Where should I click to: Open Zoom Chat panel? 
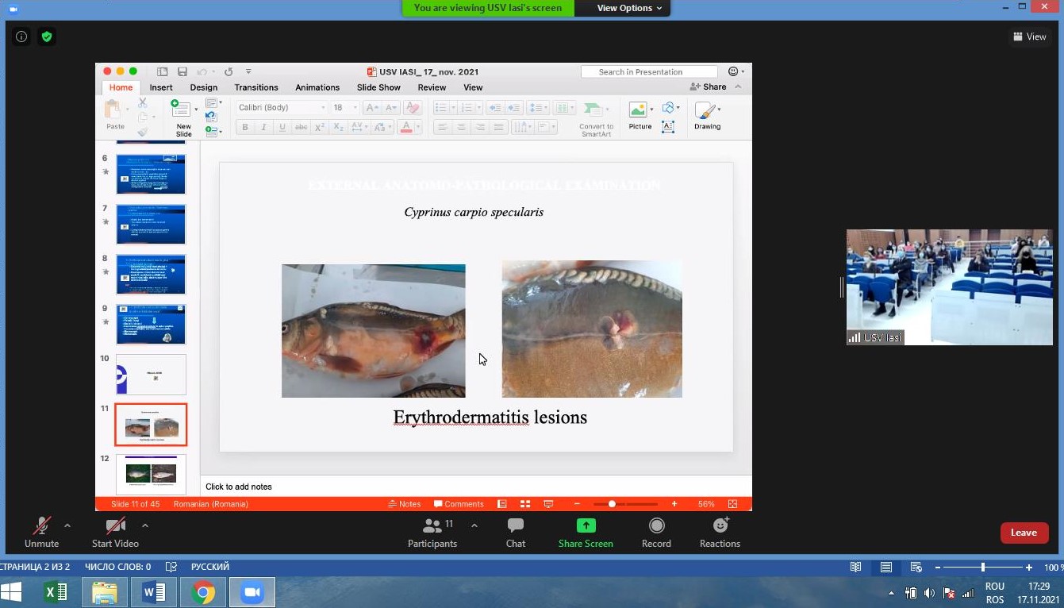click(516, 533)
